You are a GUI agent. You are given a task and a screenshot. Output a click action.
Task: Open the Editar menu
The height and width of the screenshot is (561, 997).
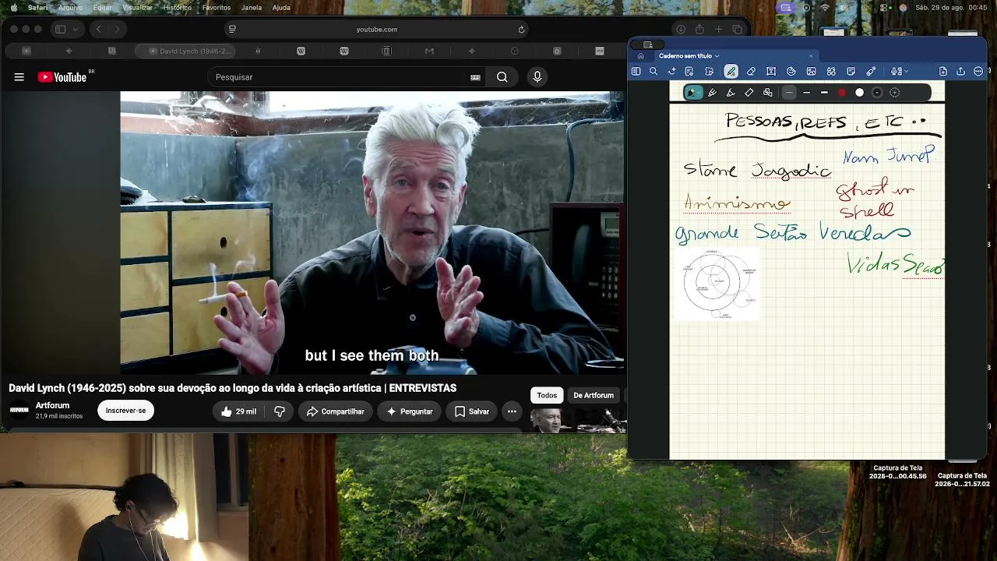pos(103,8)
